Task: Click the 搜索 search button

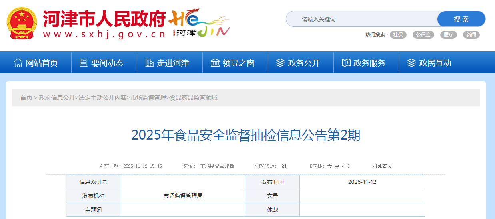Action: tap(461, 19)
